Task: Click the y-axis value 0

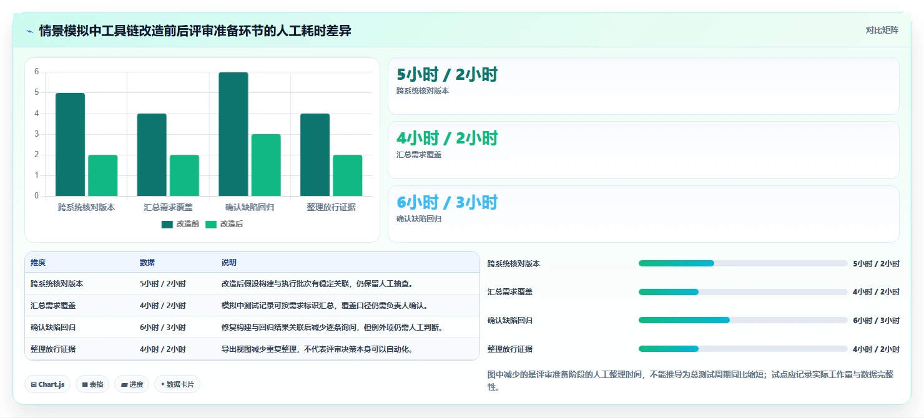Action: point(36,196)
